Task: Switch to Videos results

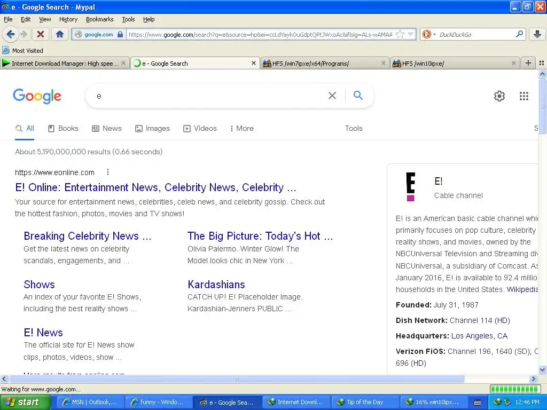Action: click(200, 128)
